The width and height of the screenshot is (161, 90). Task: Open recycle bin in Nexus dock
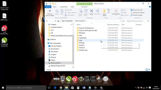(63, 79)
